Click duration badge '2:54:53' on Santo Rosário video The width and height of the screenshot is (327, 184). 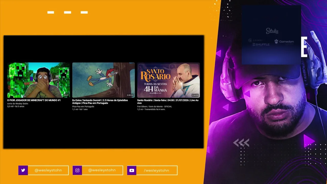pos(195,95)
